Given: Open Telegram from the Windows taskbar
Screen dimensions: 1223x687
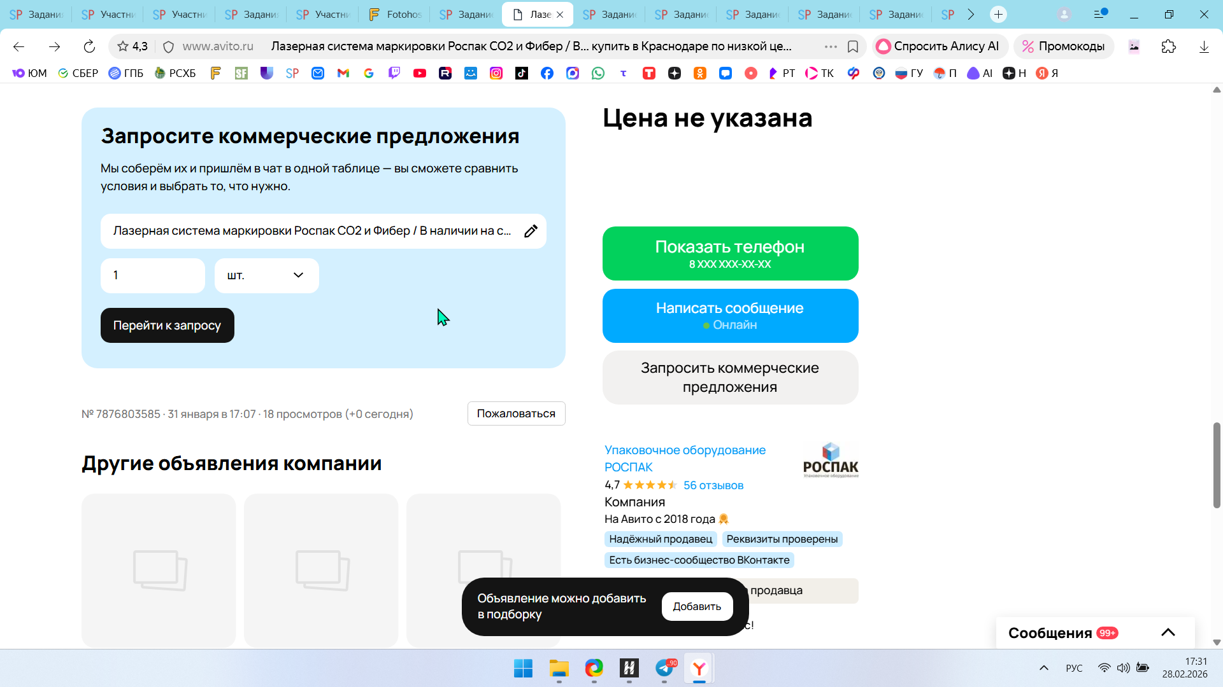Looking at the screenshot, I should 664,668.
